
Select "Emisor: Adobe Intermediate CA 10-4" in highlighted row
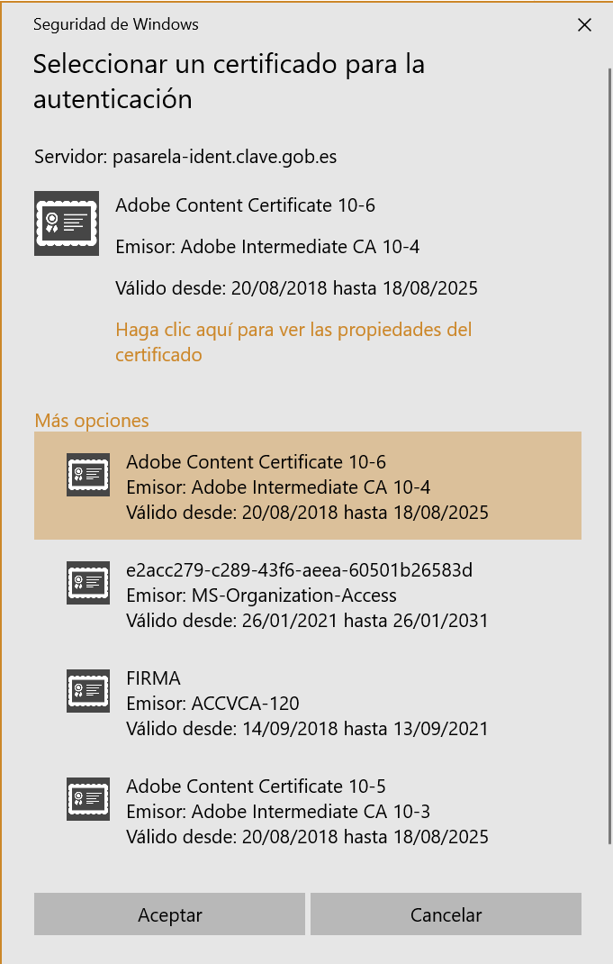tap(278, 487)
